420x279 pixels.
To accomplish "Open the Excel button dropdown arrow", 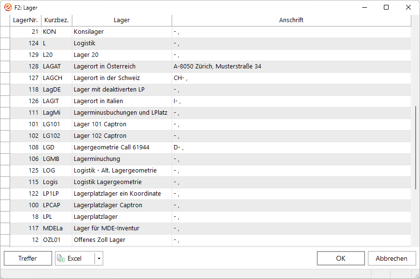I will click(99, 258).
